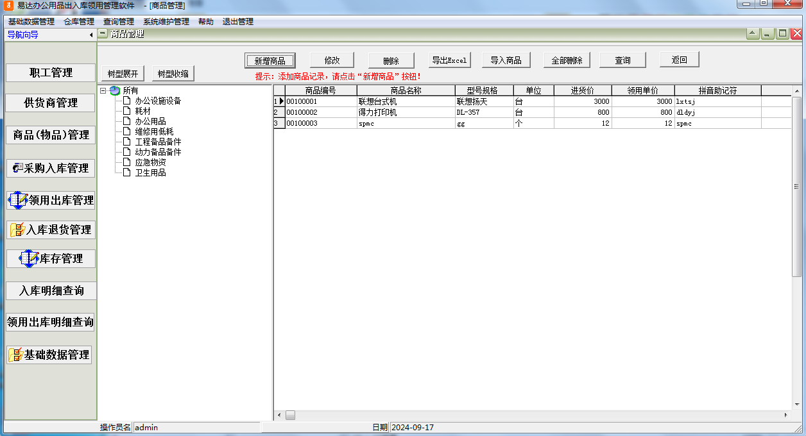Image resolution: width=806 pixels, height=436 pixels.
Task: Click the 全部删除 button
Action: click(567, 60)
